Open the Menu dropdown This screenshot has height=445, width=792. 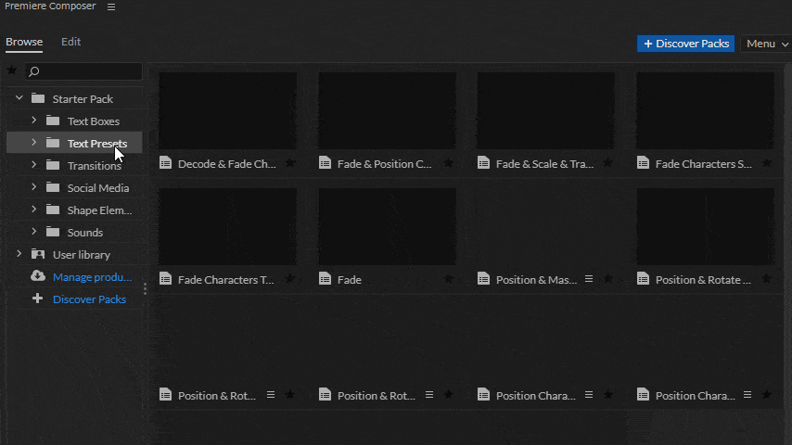coord(767,44)
